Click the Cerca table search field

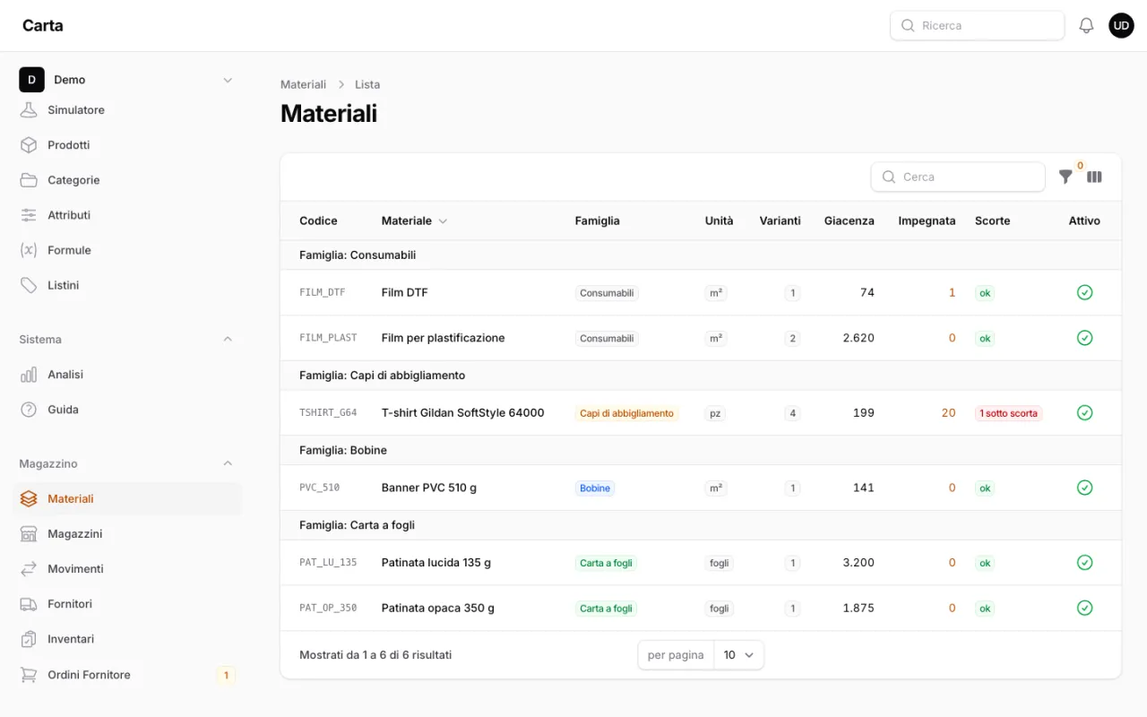click(958, 177)
